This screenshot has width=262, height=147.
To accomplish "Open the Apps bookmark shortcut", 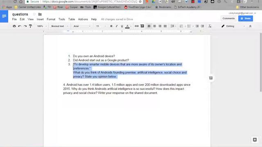I will (7, 7).
